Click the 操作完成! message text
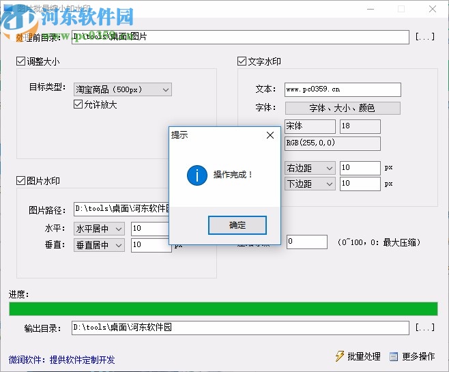This screenshot has height=372, width=449. tap(233, 175)
